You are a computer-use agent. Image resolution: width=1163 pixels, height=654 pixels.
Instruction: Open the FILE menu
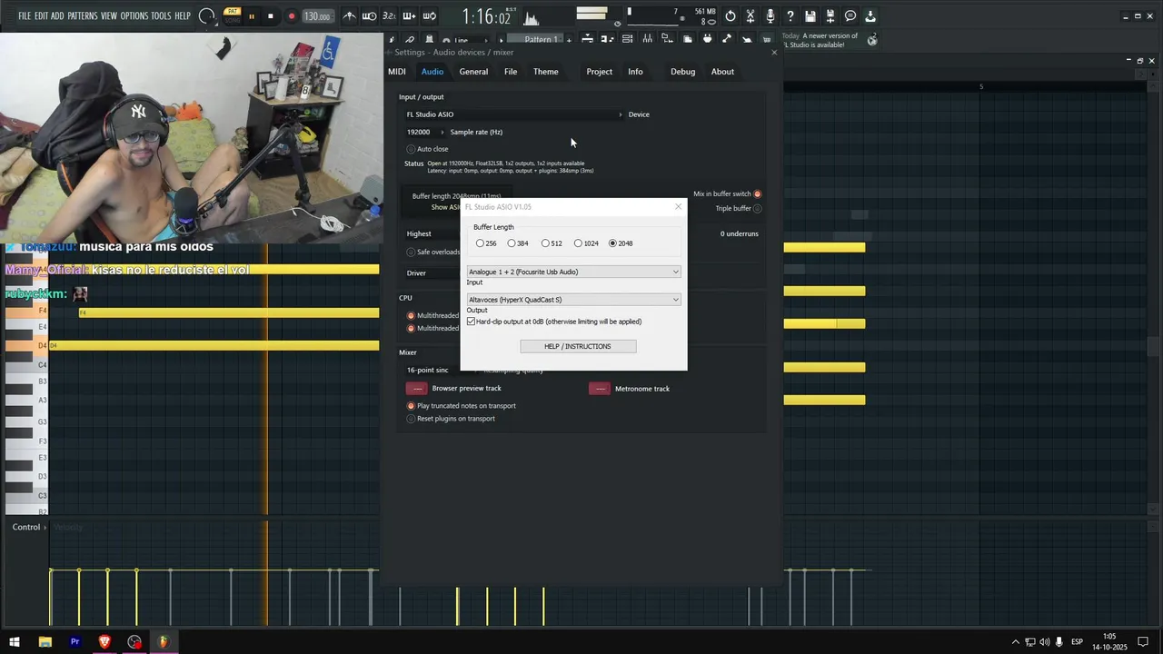(25, 16)
